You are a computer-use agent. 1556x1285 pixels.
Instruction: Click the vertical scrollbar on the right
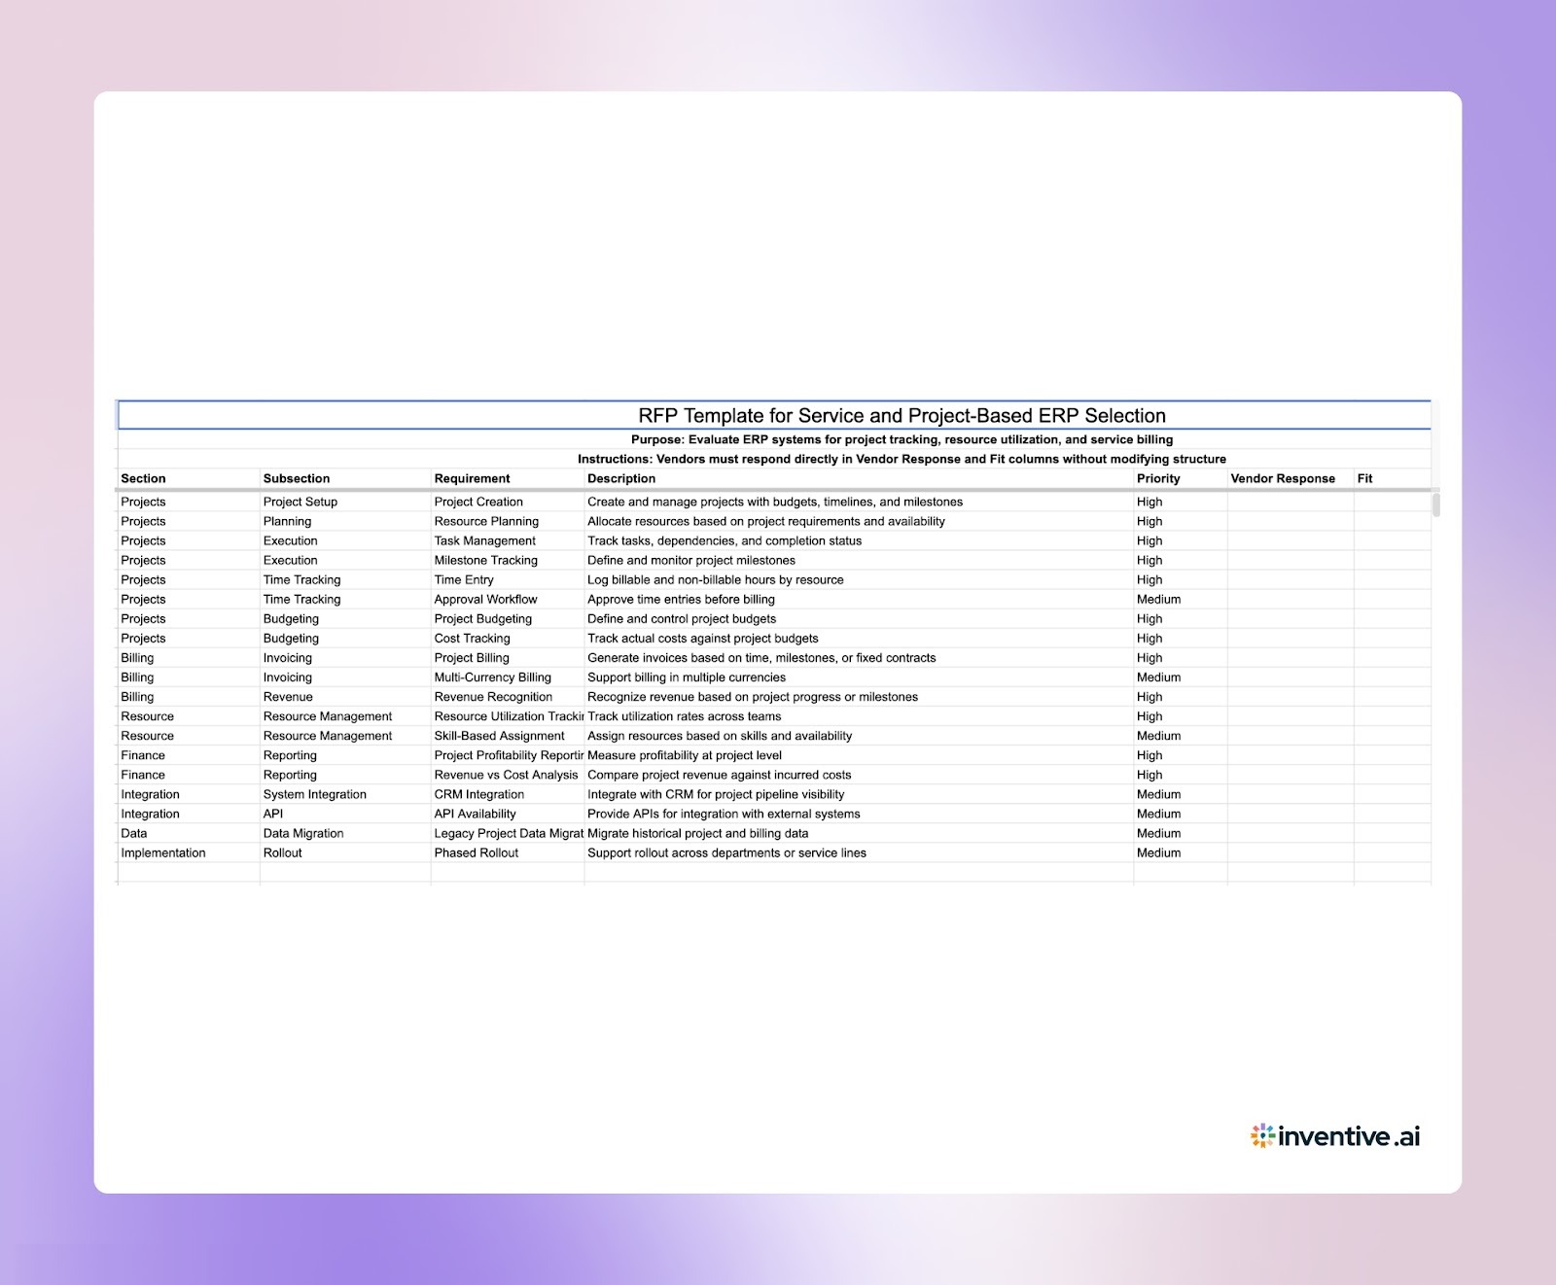[x=1434, y=505]
